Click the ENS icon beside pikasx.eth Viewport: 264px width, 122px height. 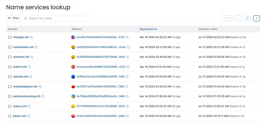[10, 116]
